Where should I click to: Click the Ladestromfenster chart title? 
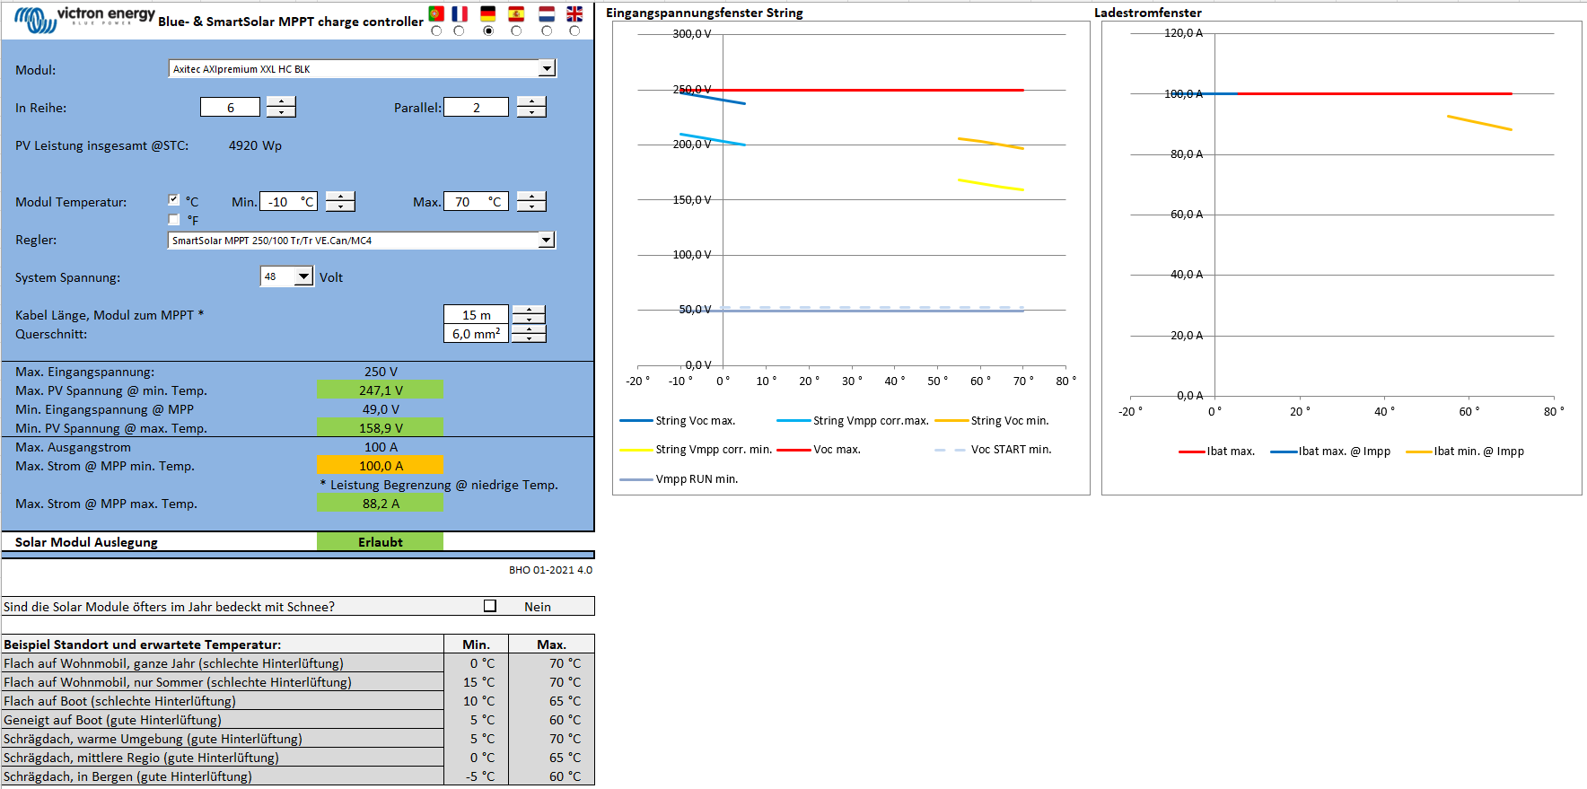click(1148, 13)
